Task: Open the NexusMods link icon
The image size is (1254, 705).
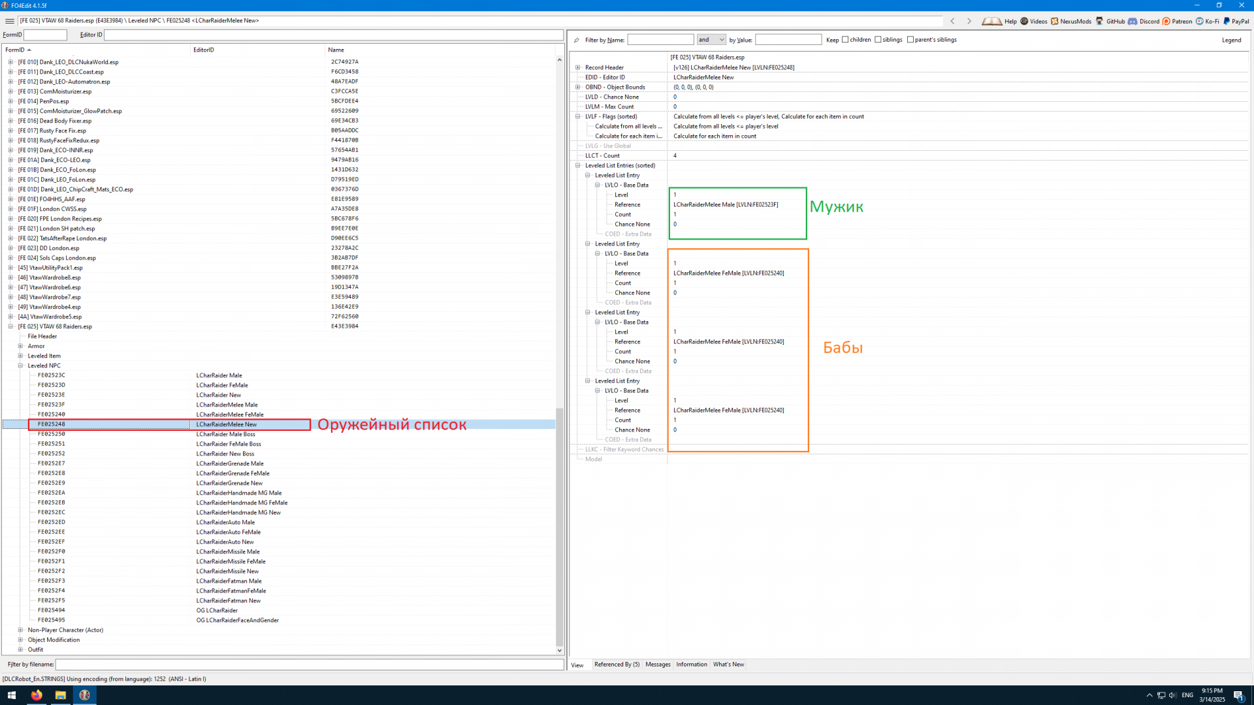Action: tap(1054, 21)
